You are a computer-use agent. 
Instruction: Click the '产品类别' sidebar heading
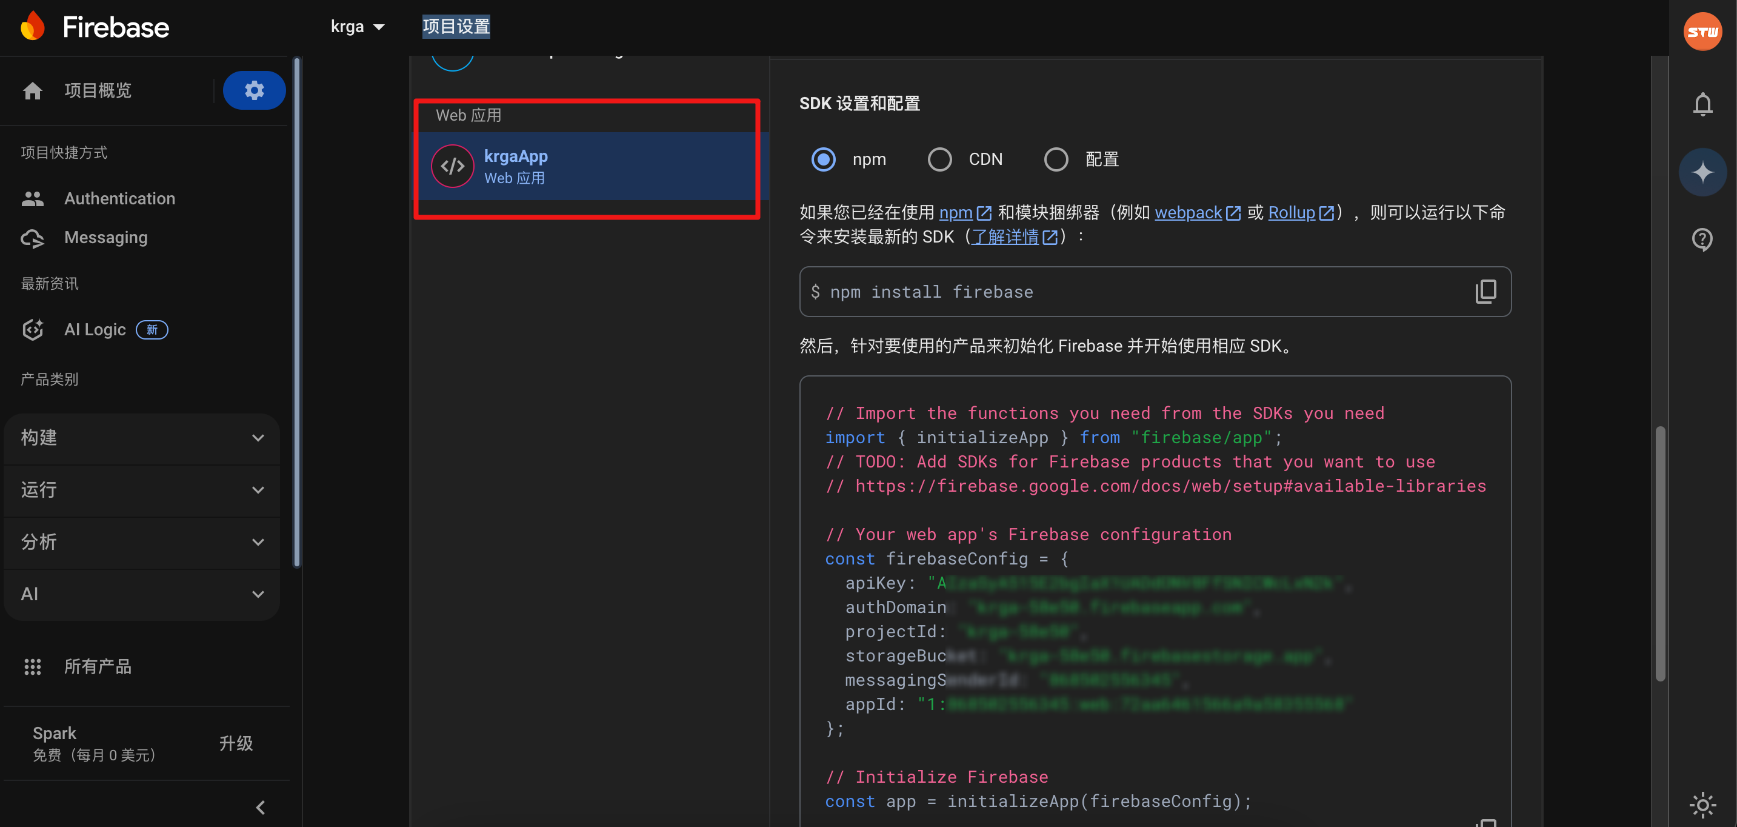click(x=49, y=379)
